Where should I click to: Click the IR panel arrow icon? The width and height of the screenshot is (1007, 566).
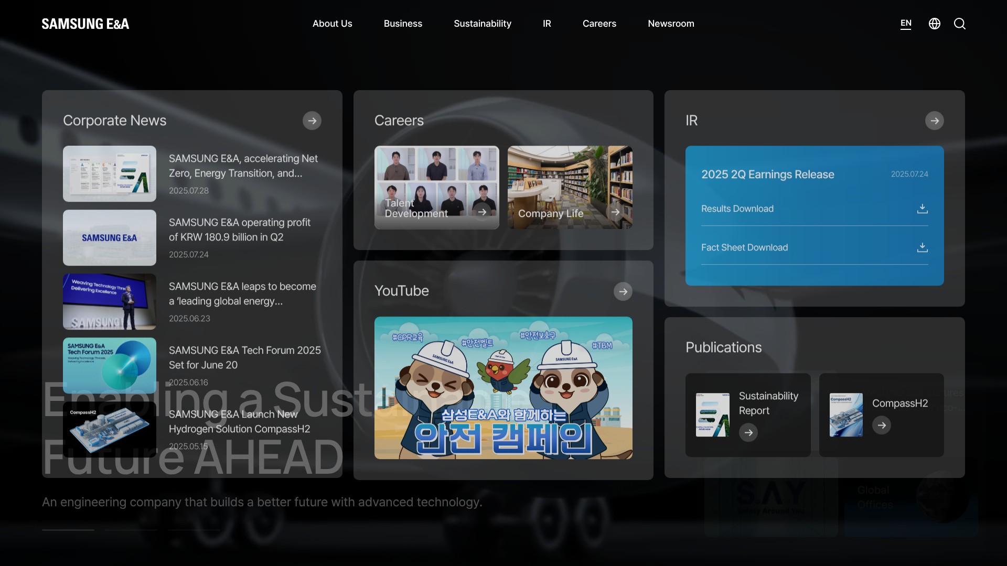click(934, 121)
